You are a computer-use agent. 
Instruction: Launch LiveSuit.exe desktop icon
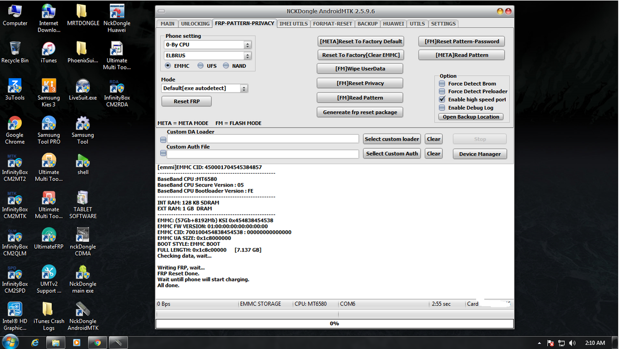click(83, 90)
